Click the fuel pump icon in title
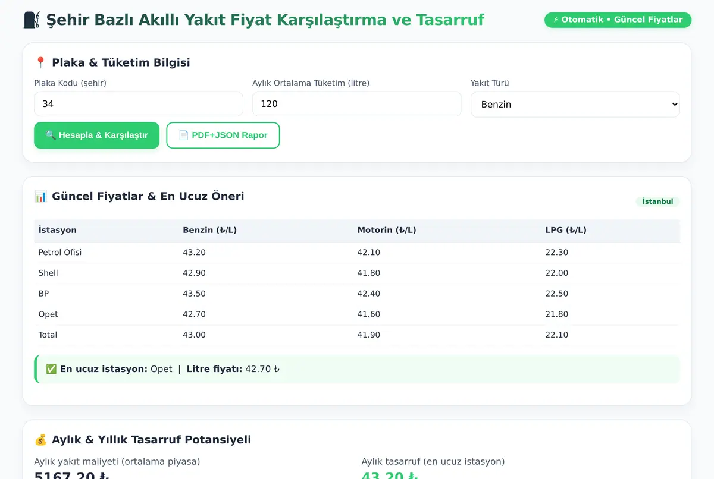The height and width of the screenshot is (479, 714). click(x=32, y=20)
